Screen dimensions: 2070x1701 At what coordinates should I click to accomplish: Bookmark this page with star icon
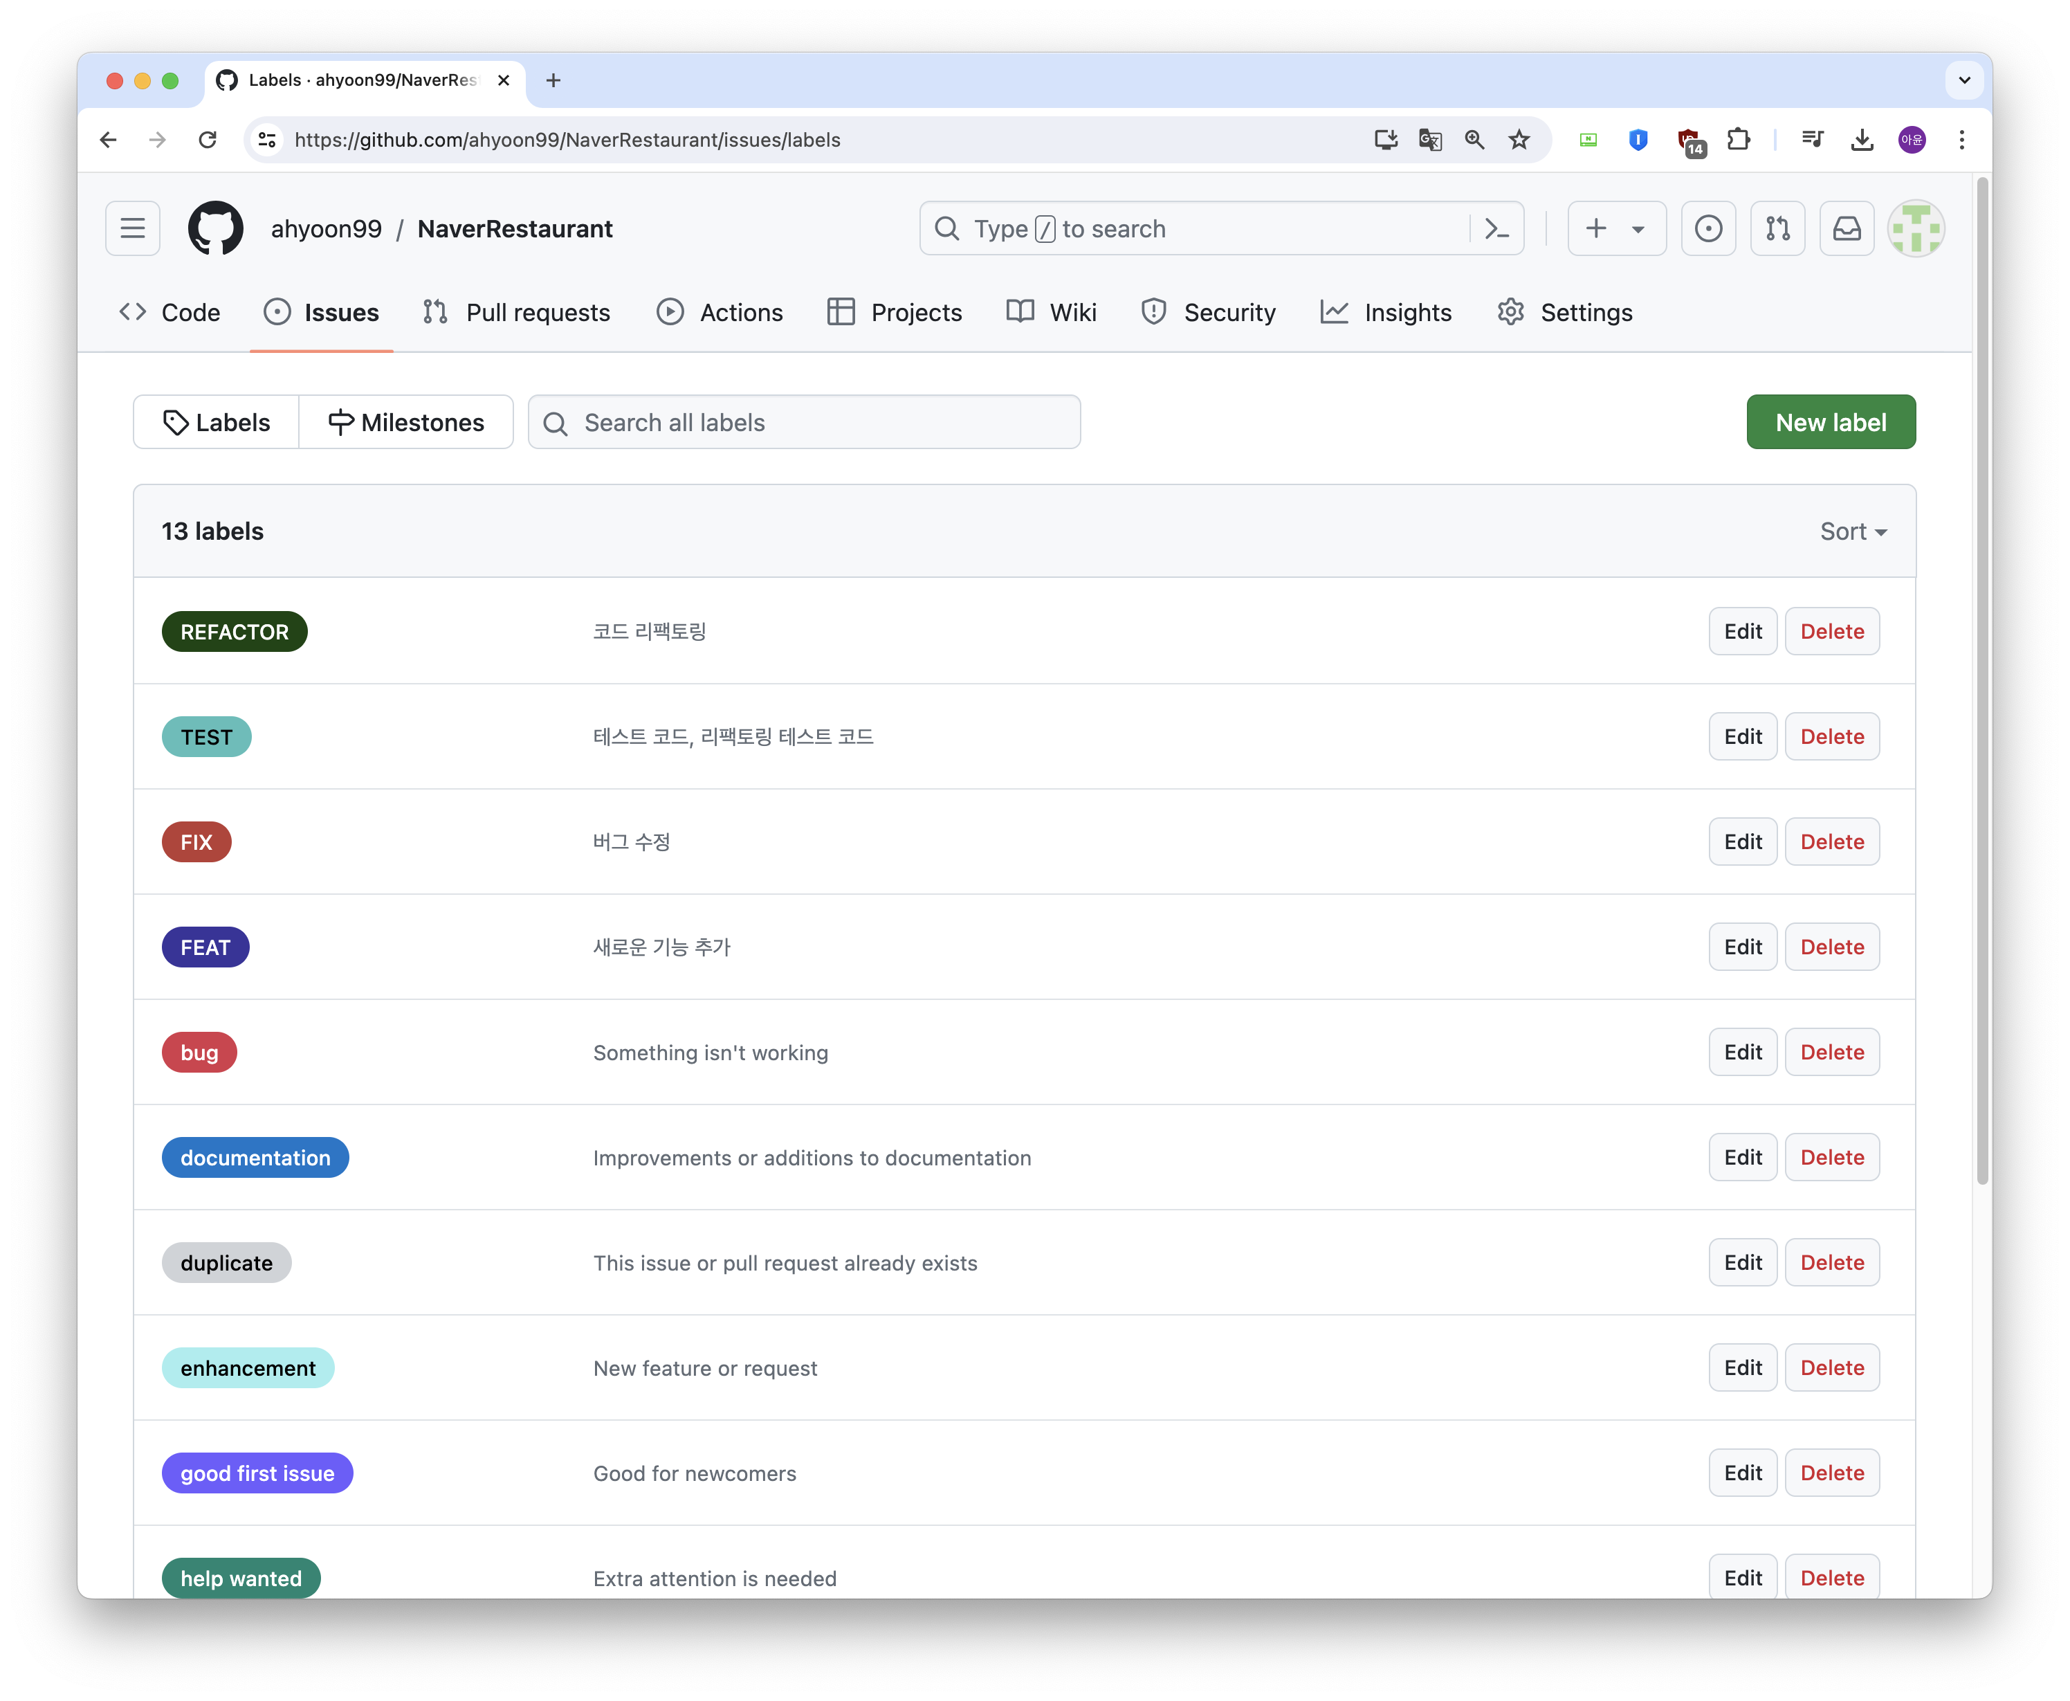click(1519, 140)
